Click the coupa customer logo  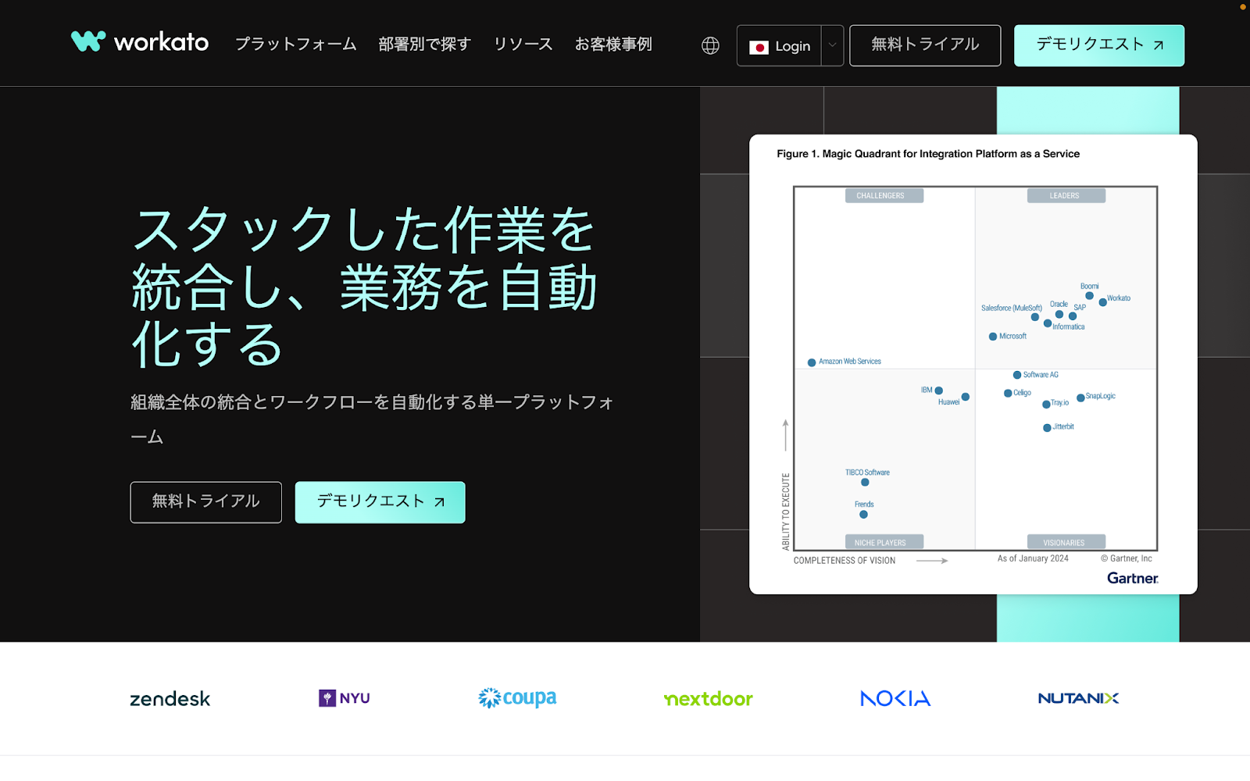(x=517, y=698)
